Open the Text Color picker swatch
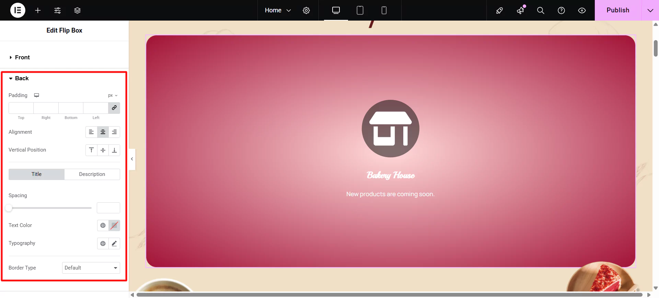The width and height of the screenshot is (659, 298). pos(114,225)
